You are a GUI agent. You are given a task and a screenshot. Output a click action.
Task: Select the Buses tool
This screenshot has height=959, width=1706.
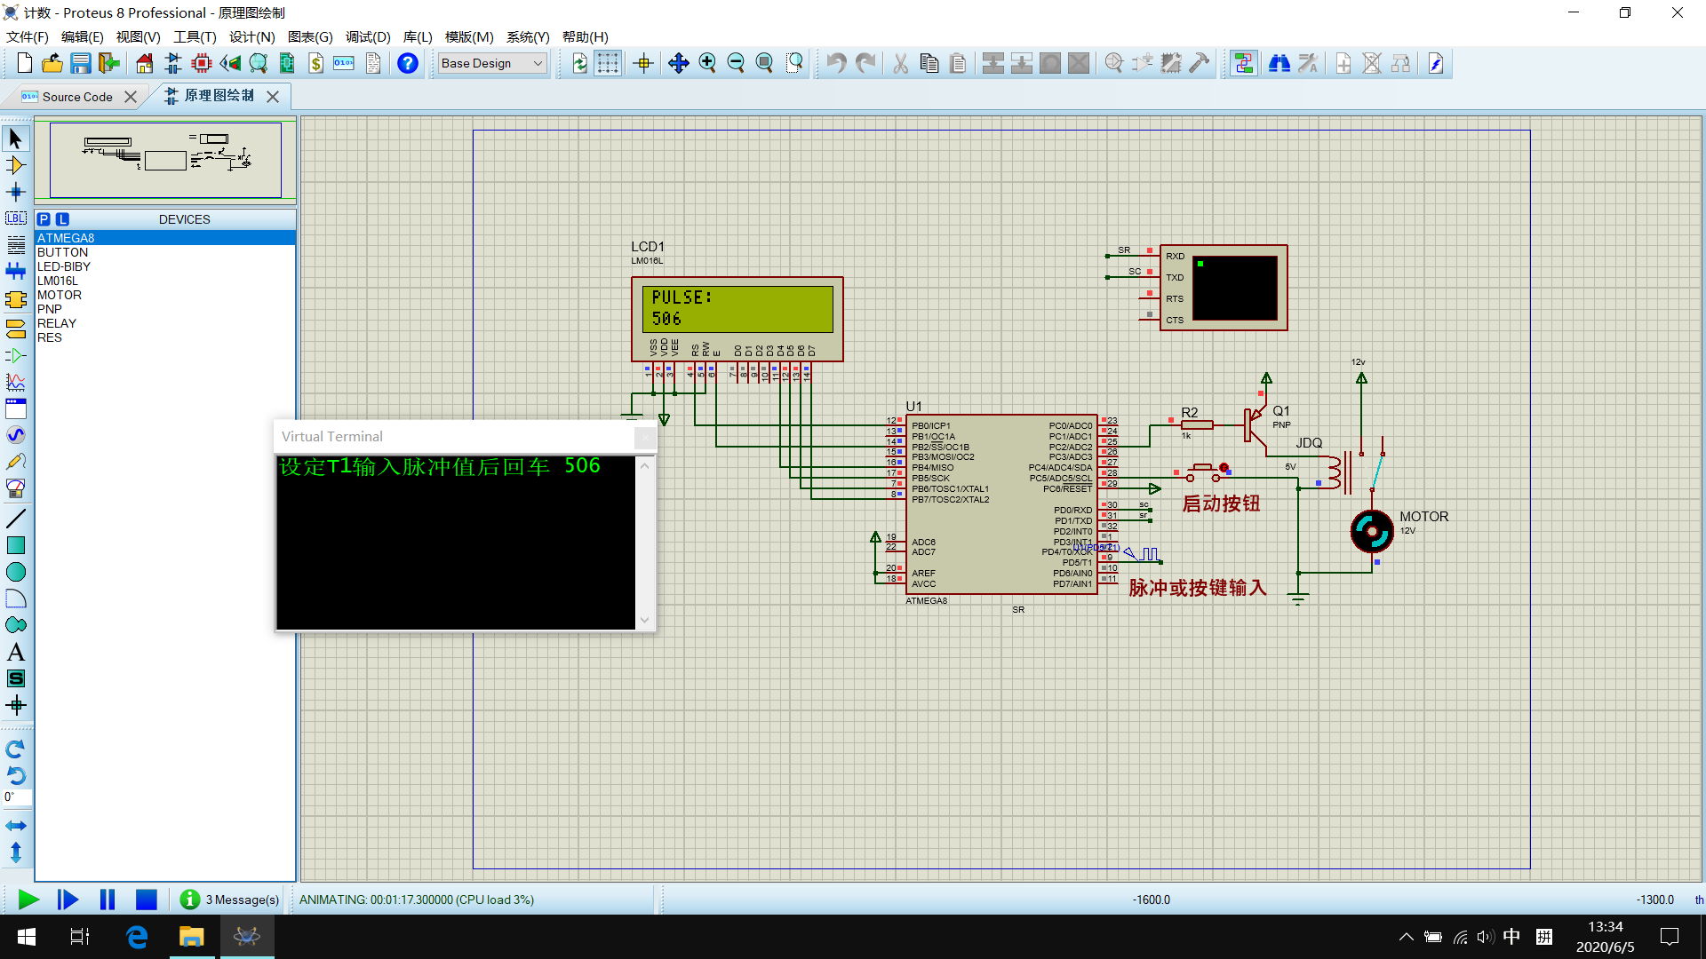coord(15,272)
